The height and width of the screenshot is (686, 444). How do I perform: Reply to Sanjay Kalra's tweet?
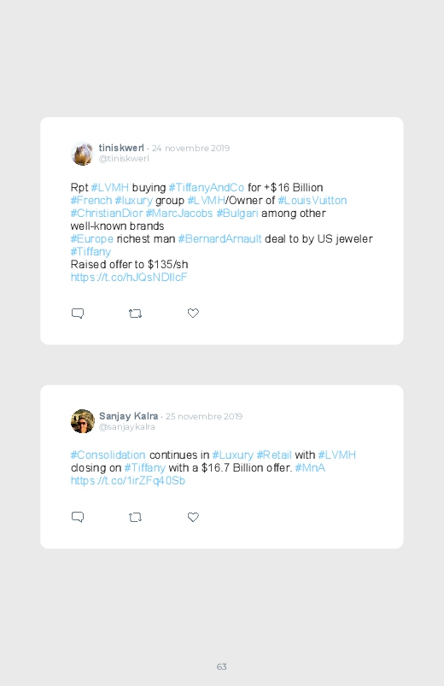78,517
